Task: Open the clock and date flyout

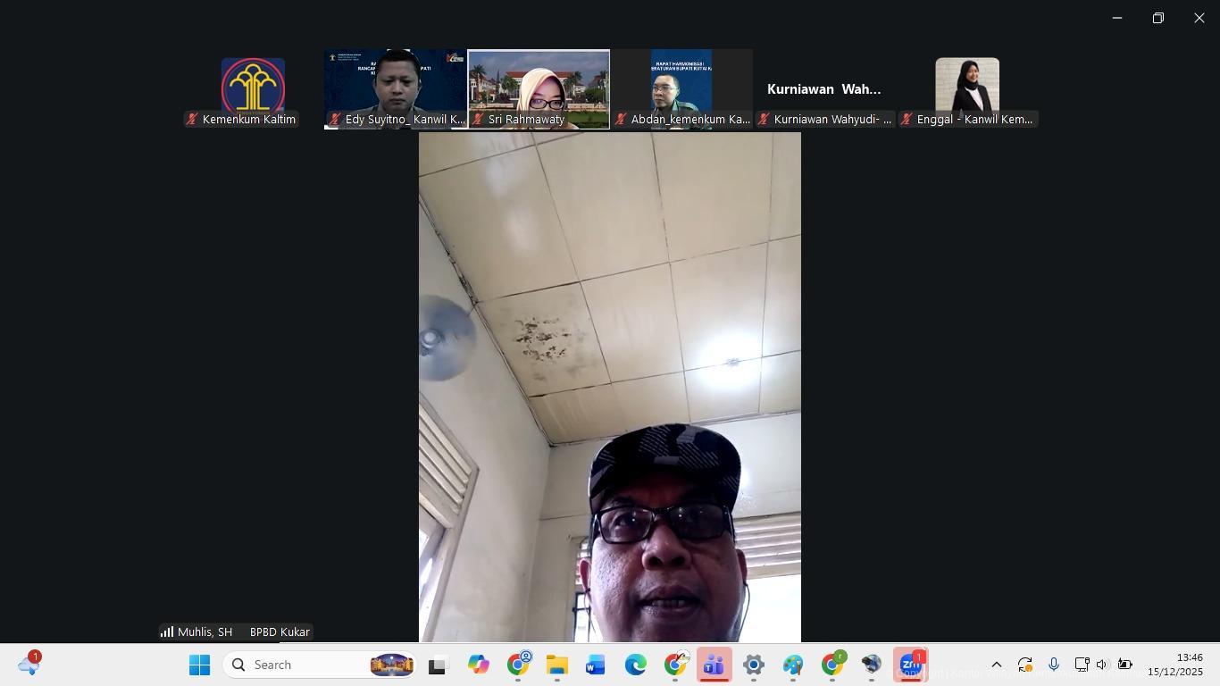Action: (1174, 665)
